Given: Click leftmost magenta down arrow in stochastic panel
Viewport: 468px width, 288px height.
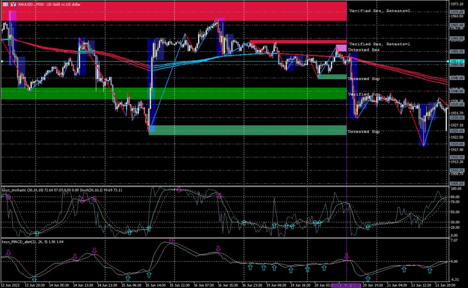Looking at the screenshot, I should point(8,196).
